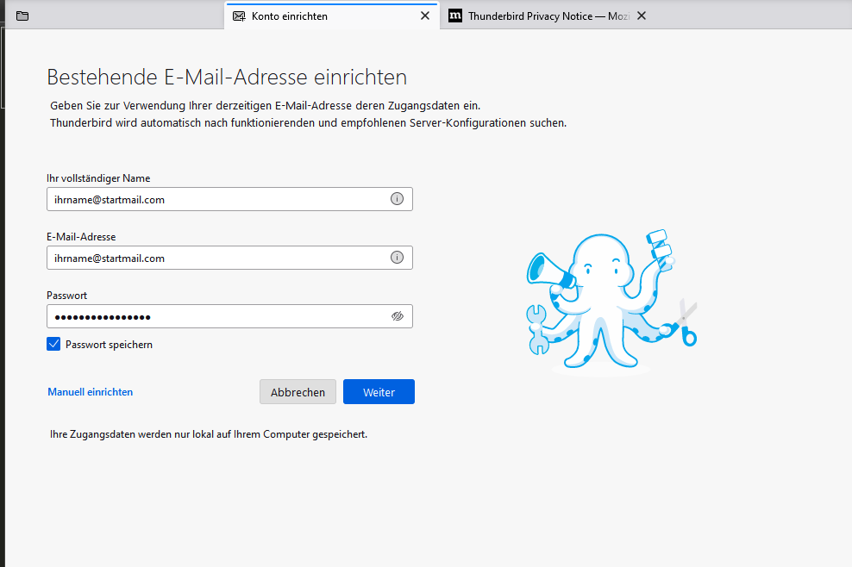
Task: Click the Mozilla icon on Privacy Notice tab
Action: pos(455,16)
